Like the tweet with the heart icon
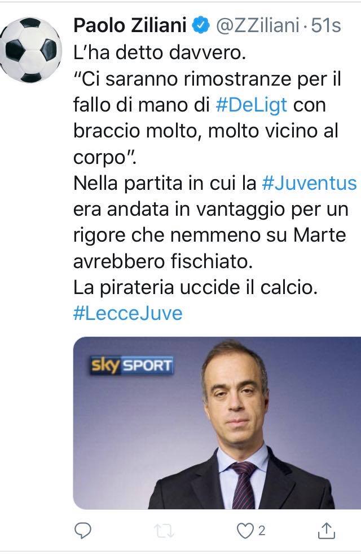Viewport: 361px width, 556px height. 245,531
